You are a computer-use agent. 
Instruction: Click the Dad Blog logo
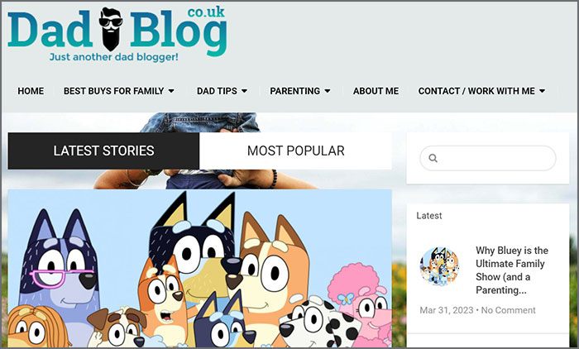pyautogui.click(x=117, y=34)
